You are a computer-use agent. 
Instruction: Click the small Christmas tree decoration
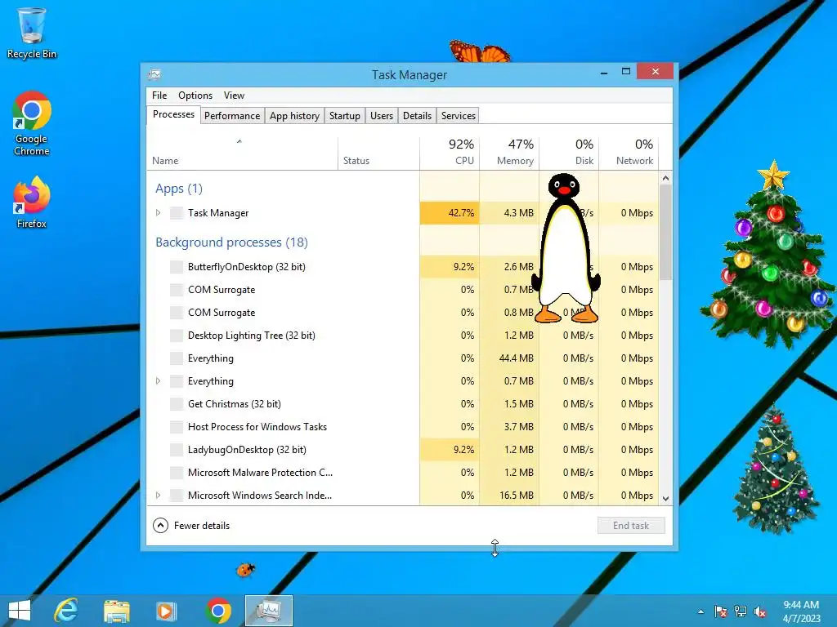click(x=775, y=470)
